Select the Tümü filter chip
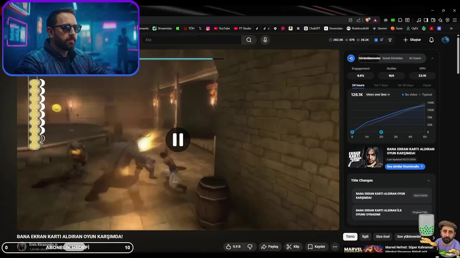This screenshot has height=258, width=460. 350,236
